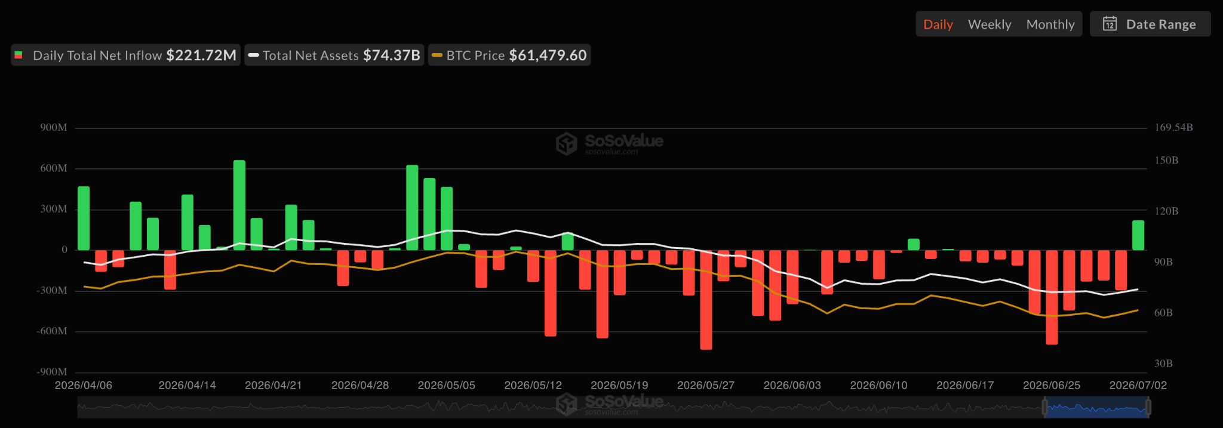Click the $74.37B net assets value

(392, 55)
